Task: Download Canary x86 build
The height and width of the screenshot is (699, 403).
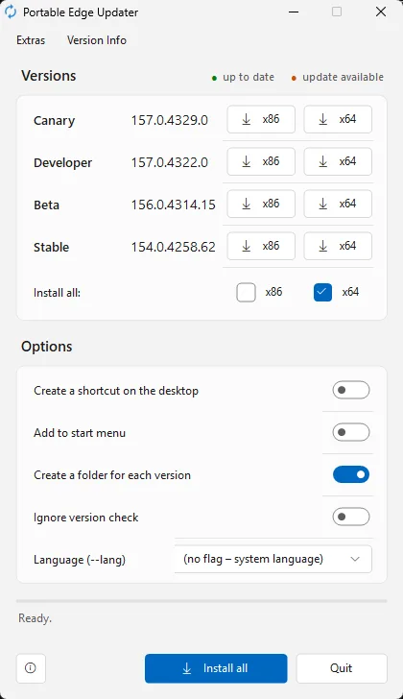Action: pos(261,119)
